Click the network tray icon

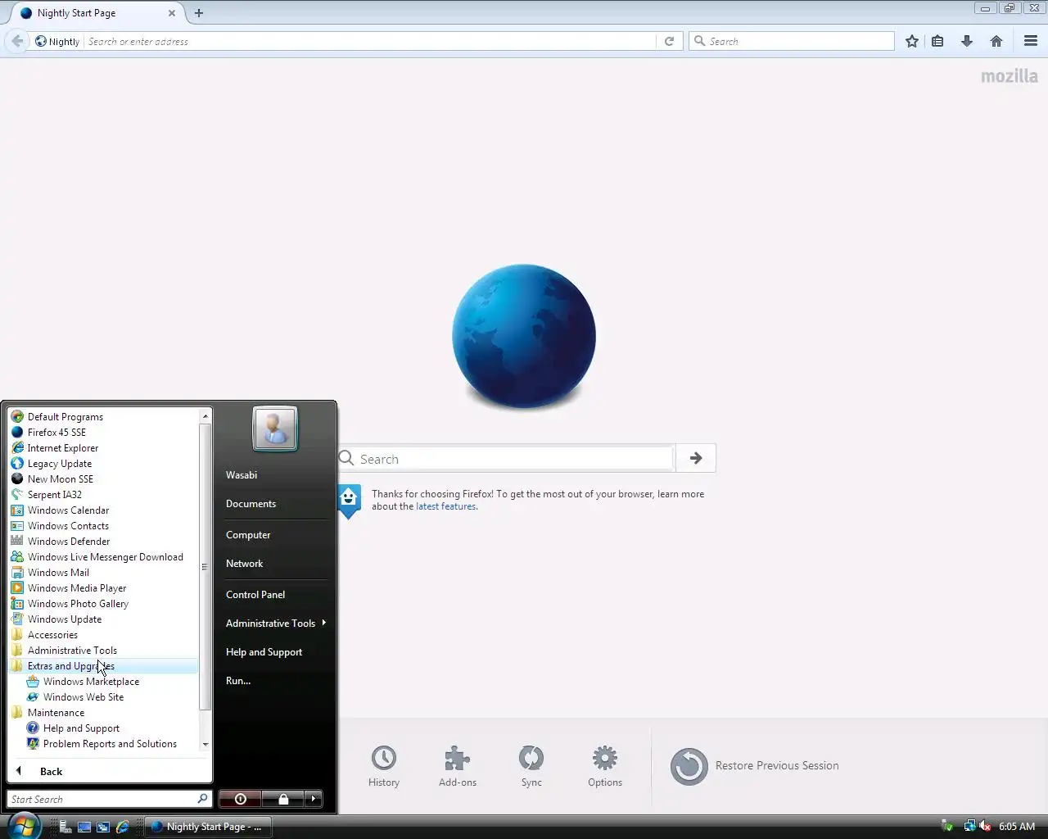tap(969, 826)
